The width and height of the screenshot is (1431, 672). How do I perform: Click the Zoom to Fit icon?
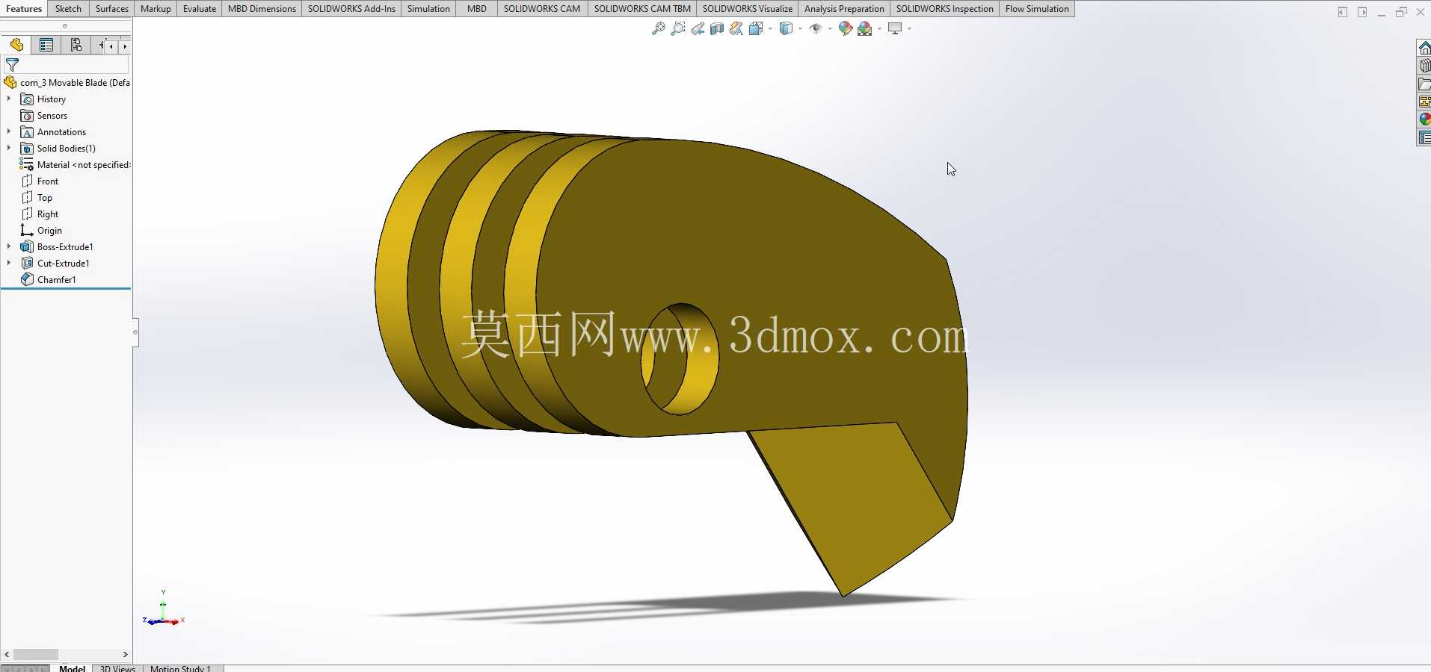pos(659,28)
